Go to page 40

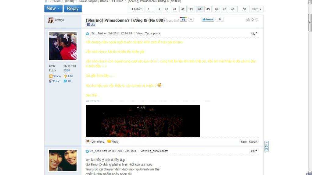[x=166, y=9]
